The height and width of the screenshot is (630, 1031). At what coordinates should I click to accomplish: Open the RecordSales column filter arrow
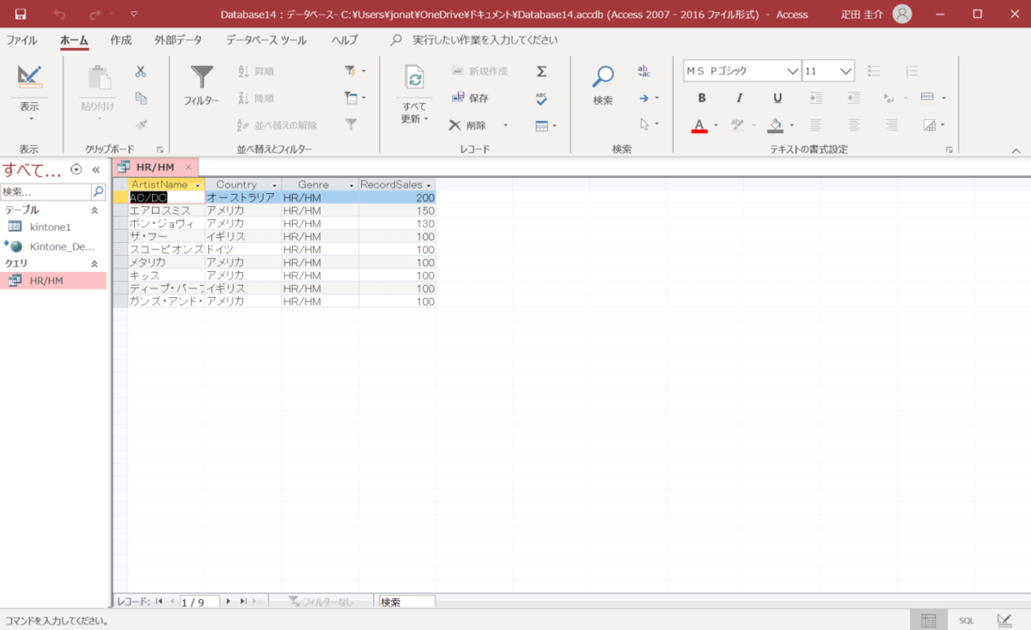click(x=429, y=185)
